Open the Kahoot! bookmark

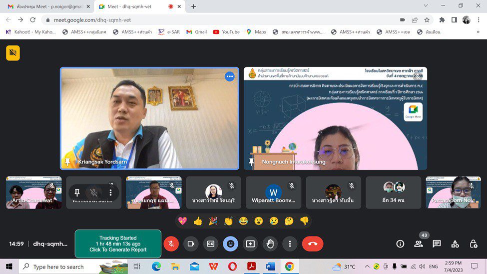(x=31, y=32)
